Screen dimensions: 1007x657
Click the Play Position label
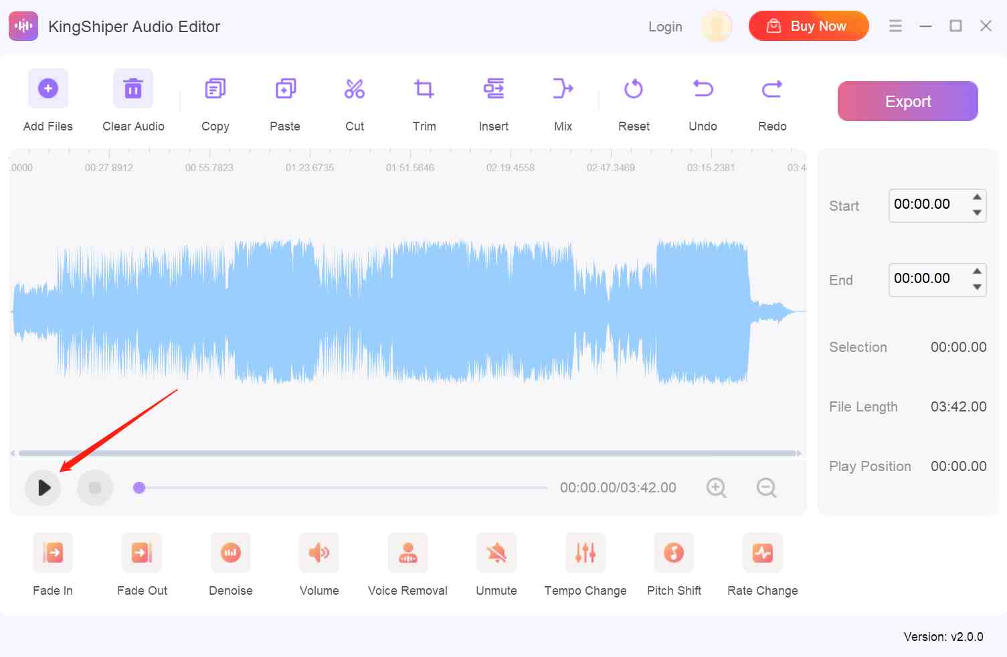(870, 466)
